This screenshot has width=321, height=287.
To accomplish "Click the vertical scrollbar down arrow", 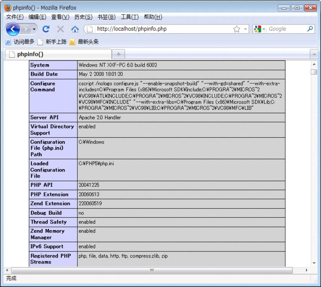I will [x=314, y=263].
